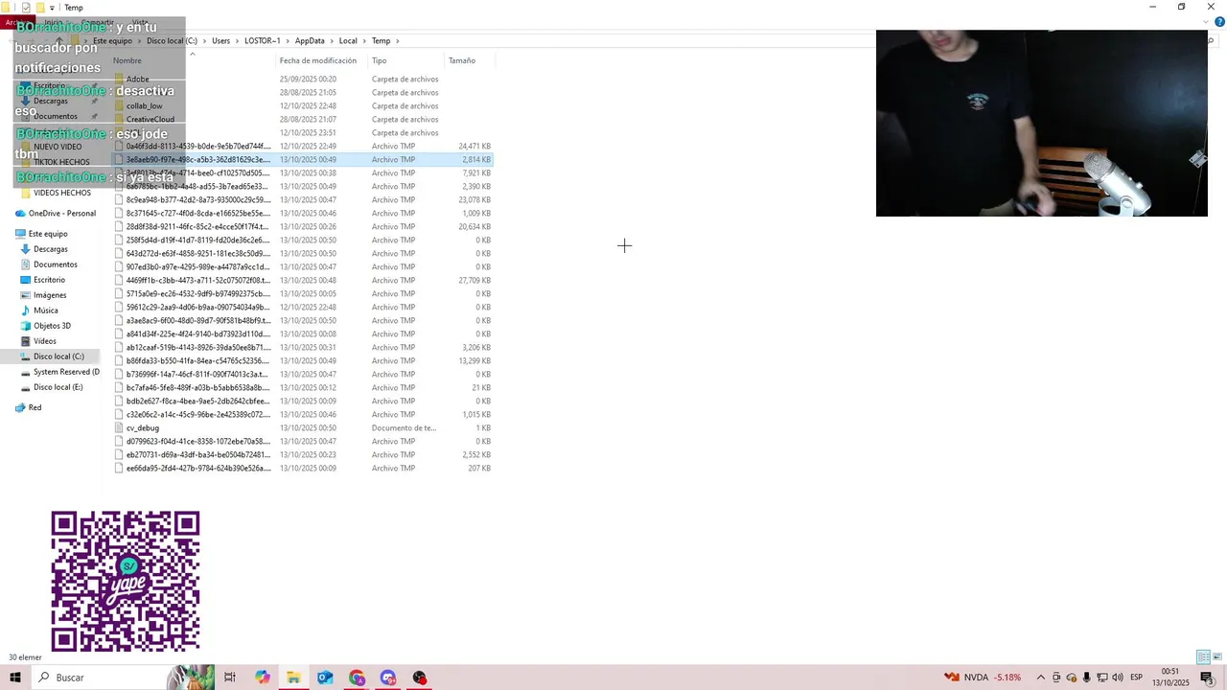Open dropdown chevron after LOSTOR~1 in address bar
Viewport: 1227px width, 690px height.
(288, 41)
